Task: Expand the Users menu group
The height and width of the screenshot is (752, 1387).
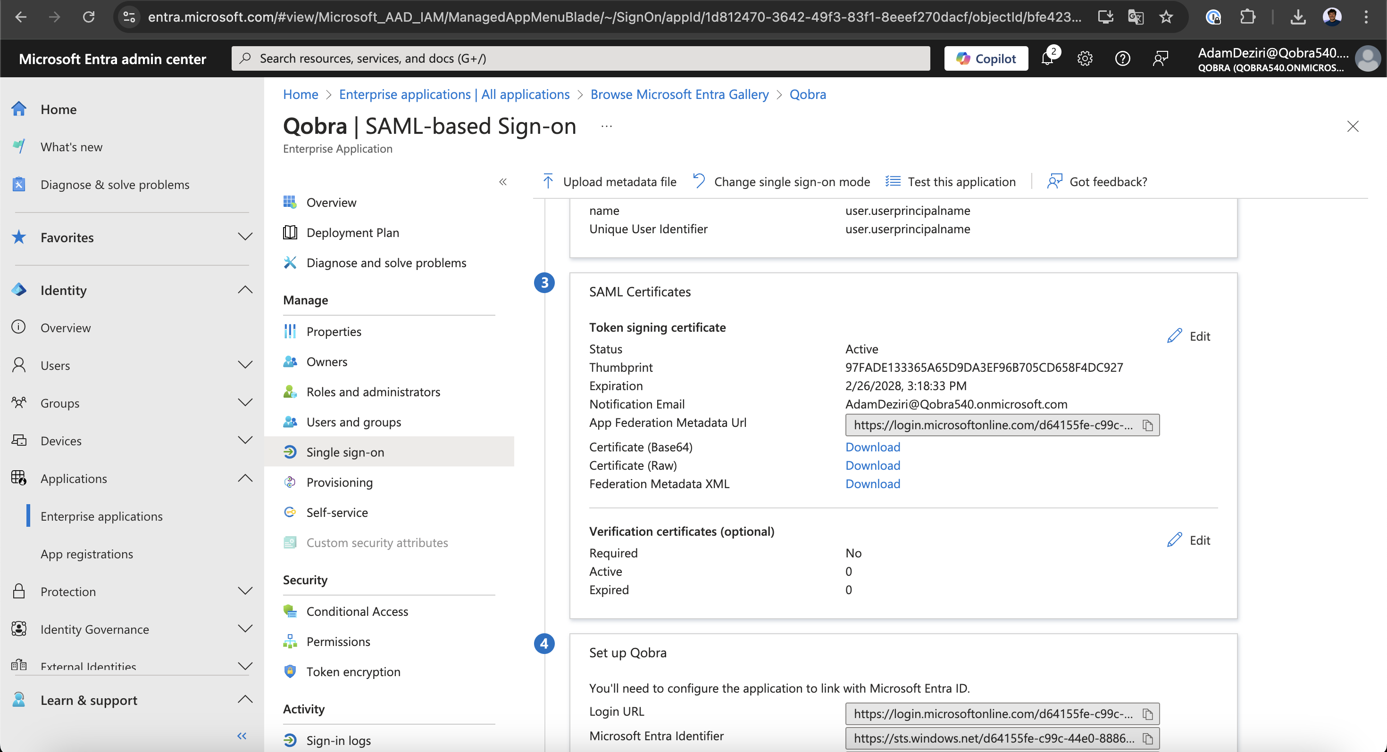Action: click(245, 365)
